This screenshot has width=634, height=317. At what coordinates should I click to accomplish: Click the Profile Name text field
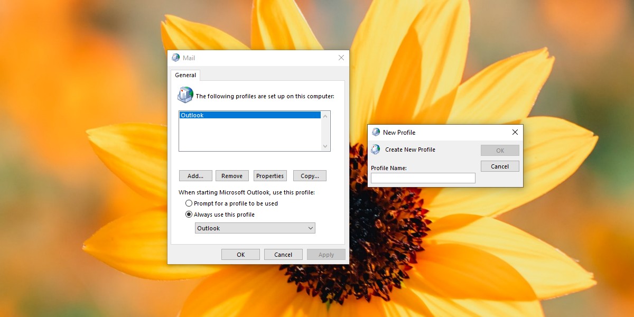coord(423,178)
